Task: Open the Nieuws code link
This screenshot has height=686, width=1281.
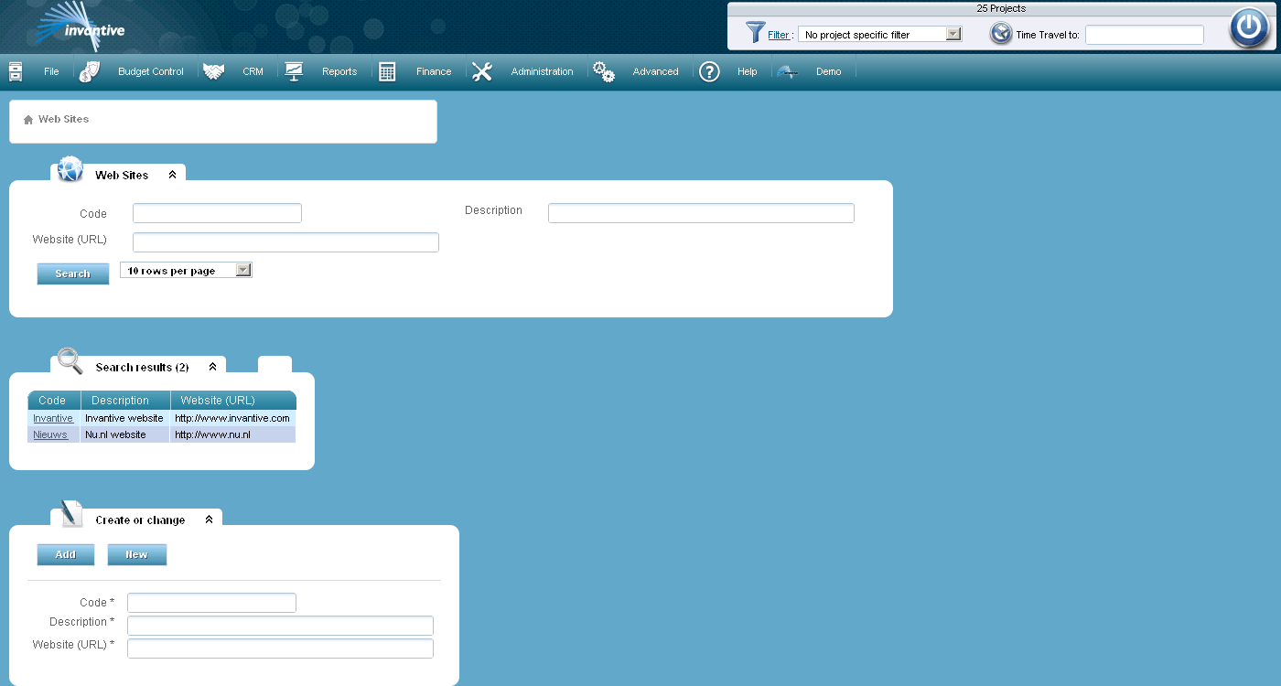Action: click(x=50, y=434)
